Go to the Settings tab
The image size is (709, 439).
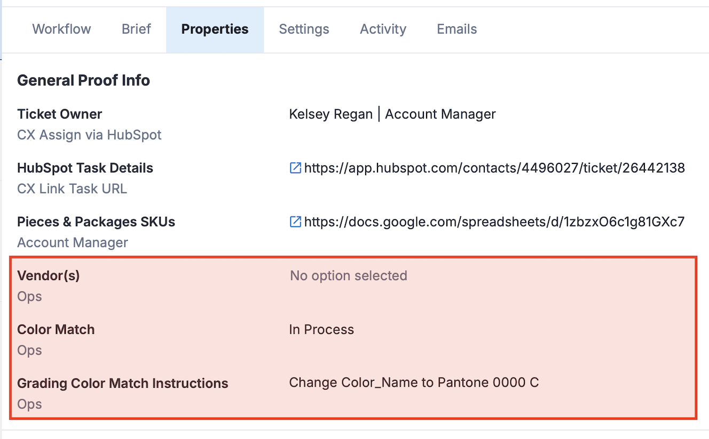click(x=304, y=29)
